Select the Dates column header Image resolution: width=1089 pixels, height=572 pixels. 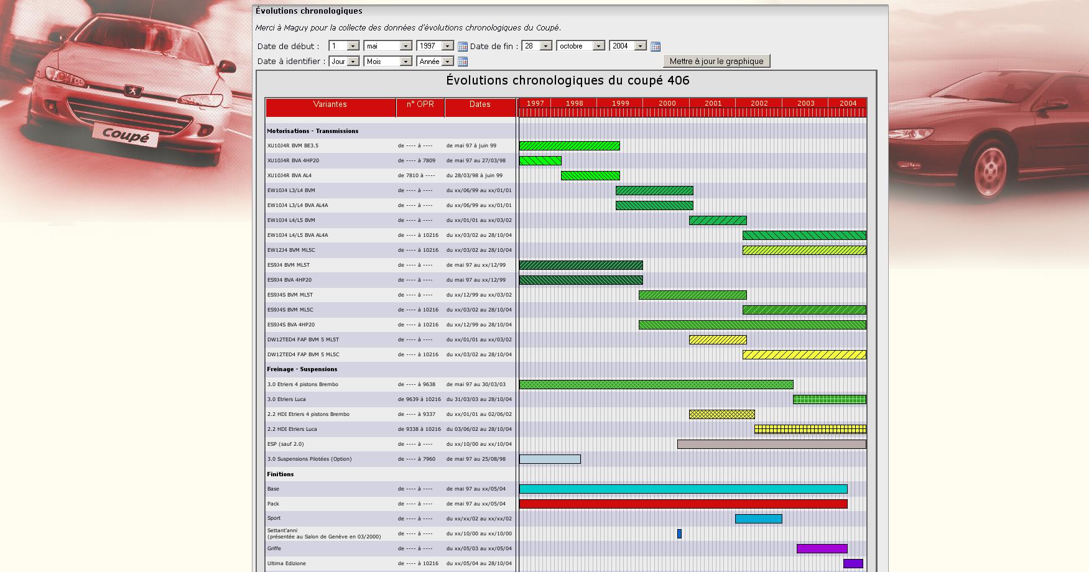480,104
